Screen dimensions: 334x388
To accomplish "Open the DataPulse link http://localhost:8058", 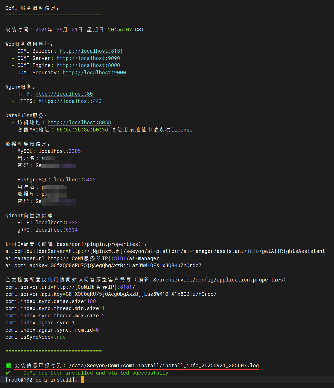I will click(79, 123).
